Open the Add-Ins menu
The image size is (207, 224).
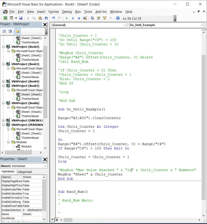[101, 12]
